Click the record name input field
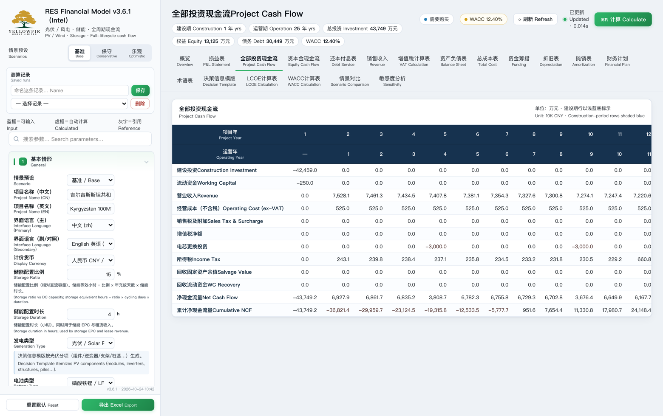 [x=70, y=90]
